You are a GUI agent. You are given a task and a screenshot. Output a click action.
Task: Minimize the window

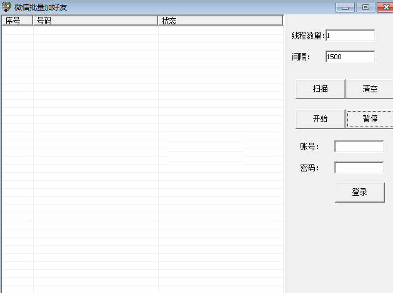345,7
